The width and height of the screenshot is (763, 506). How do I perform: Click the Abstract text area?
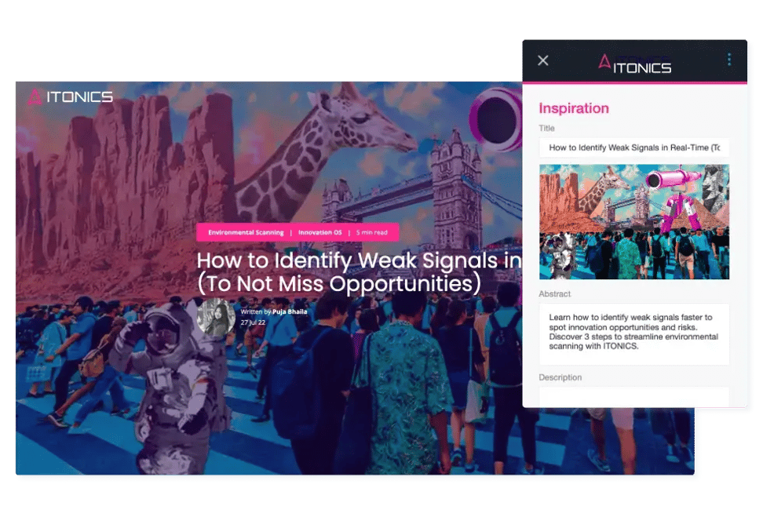633,333
